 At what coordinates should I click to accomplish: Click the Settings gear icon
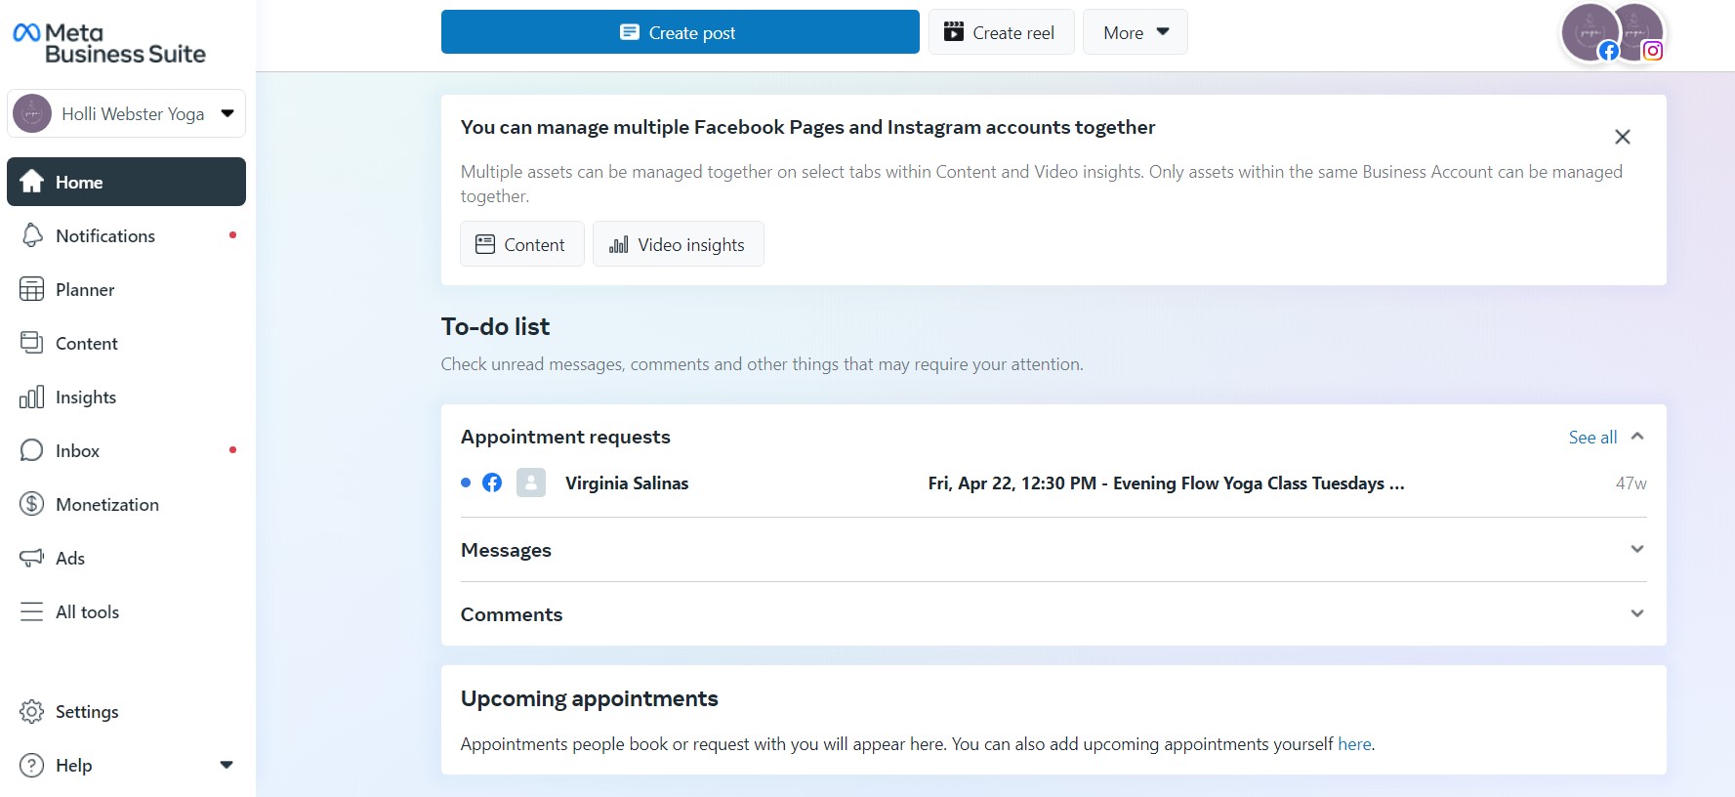pyautogui.click(x=32, y=711)
